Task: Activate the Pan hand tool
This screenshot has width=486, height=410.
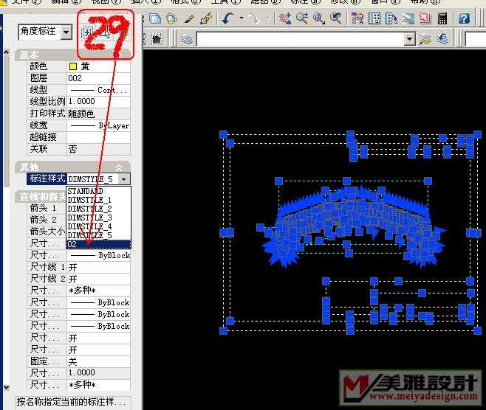Action: (284, 18)
